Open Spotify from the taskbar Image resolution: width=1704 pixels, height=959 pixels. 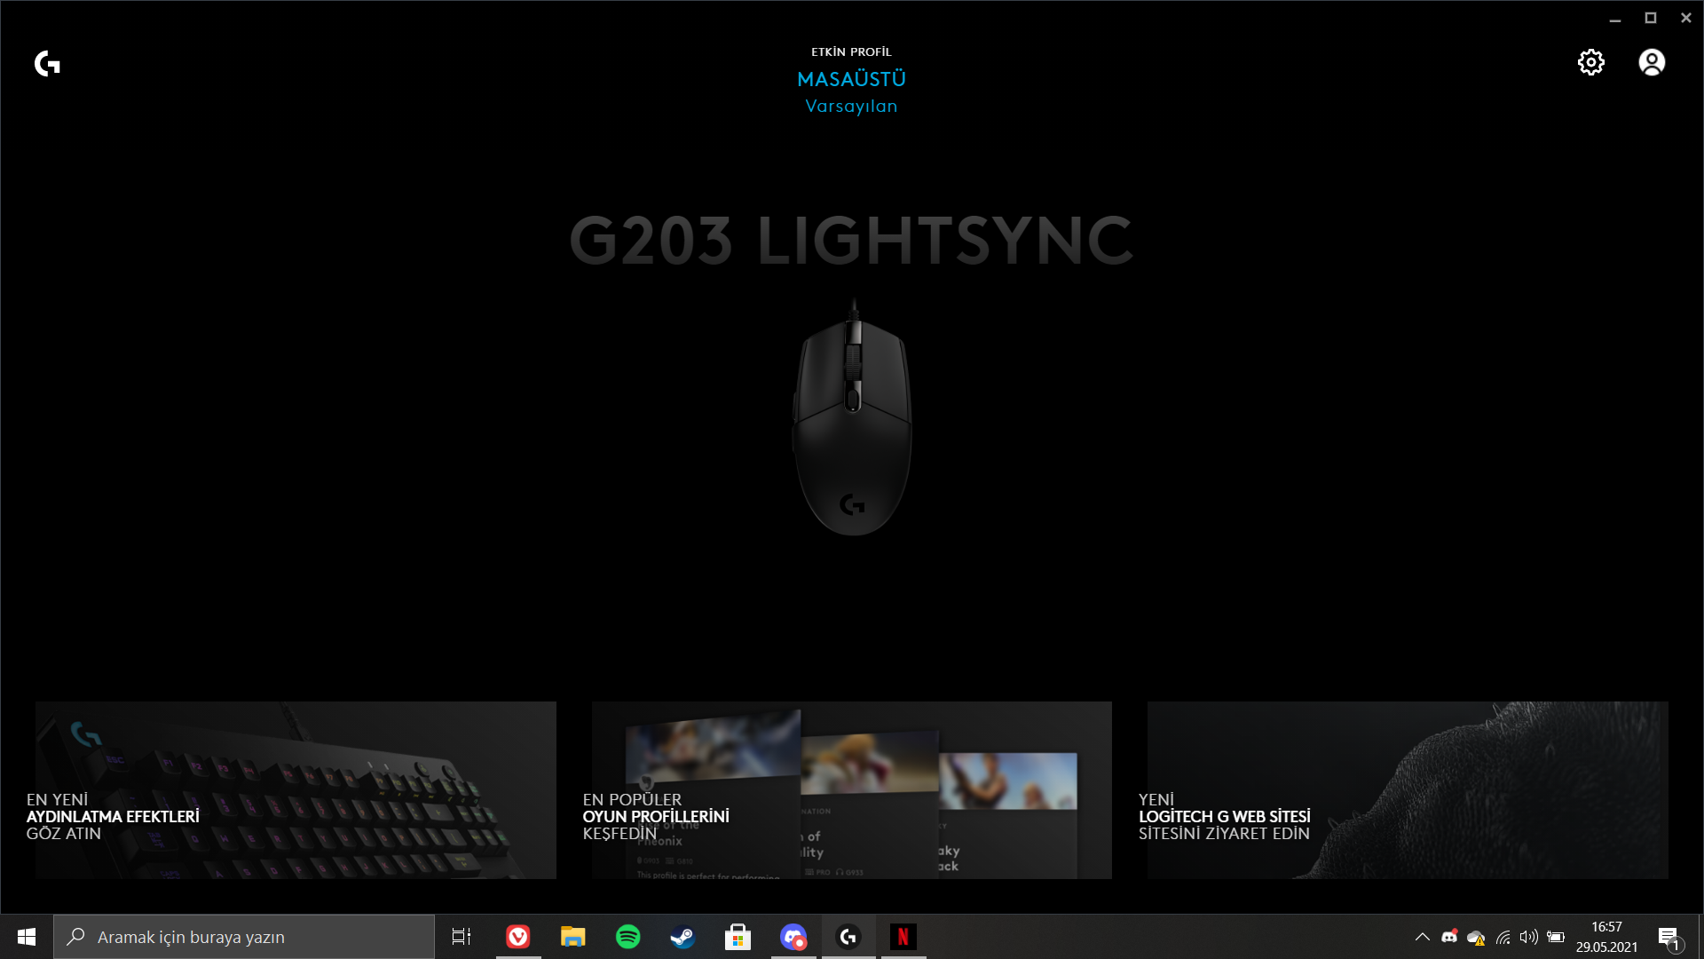click(628, 937)
